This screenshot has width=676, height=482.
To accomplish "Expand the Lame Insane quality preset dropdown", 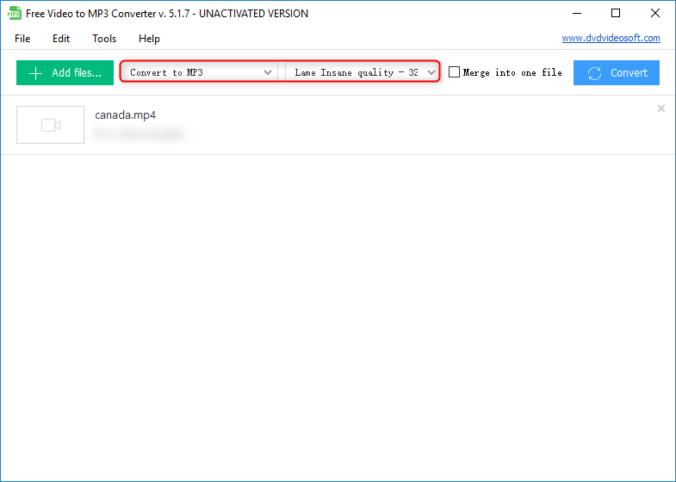I will (363, 73).
